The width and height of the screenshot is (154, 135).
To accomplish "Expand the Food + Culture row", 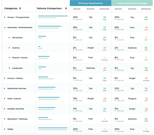I will click(x=5, y=99).
